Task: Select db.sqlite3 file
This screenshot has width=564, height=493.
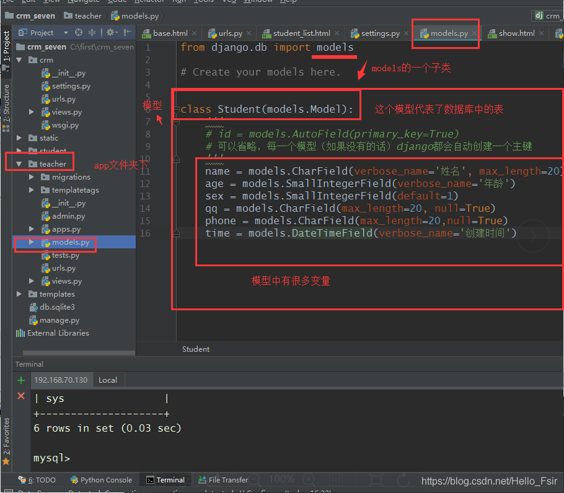Action: click(x=52, y=307)
